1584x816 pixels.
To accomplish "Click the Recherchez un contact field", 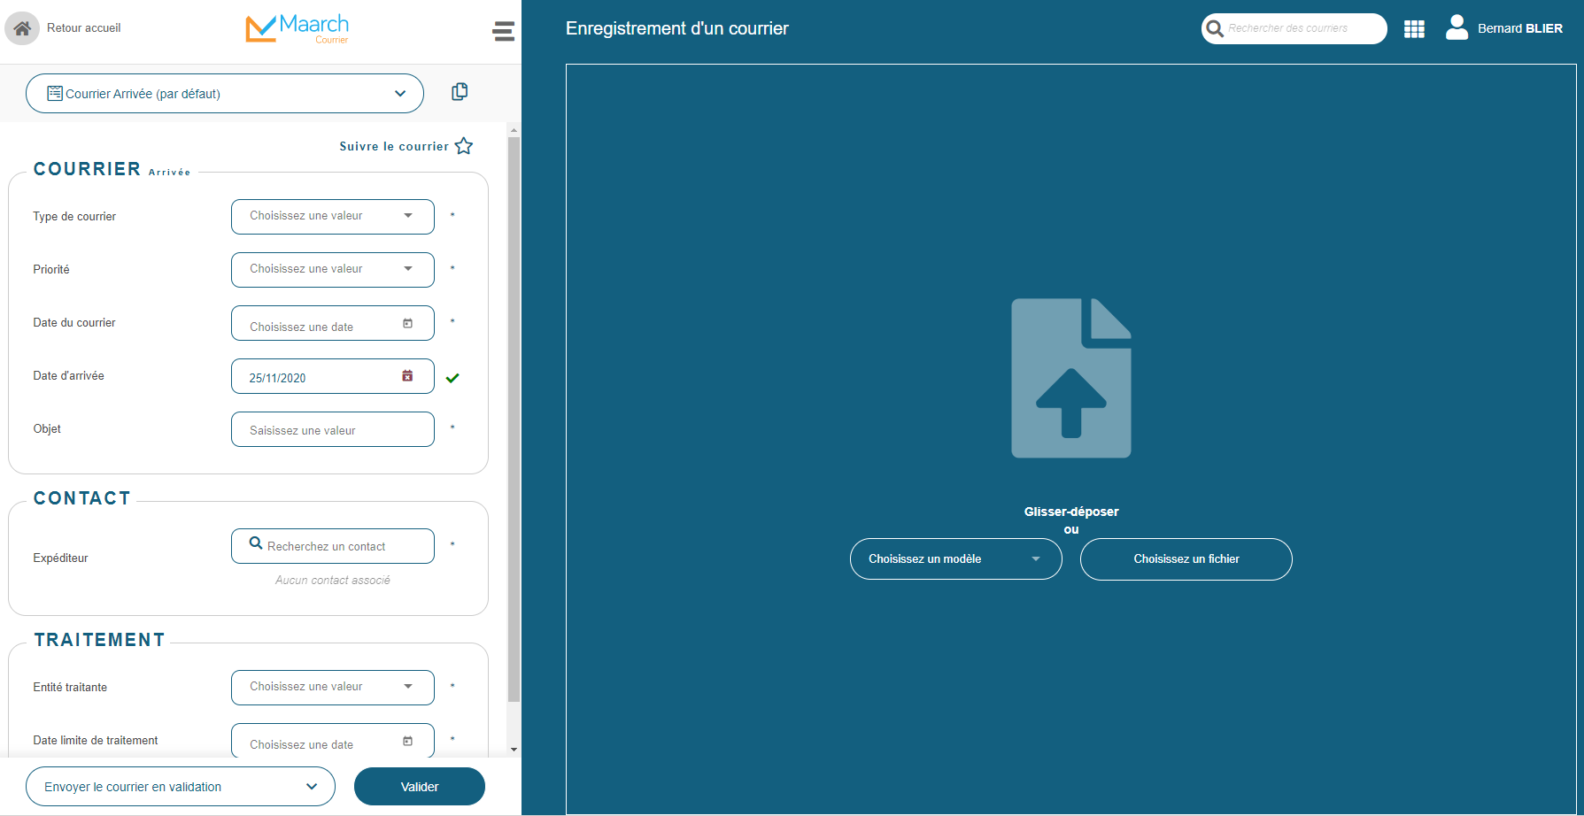I will coord(333,546).
